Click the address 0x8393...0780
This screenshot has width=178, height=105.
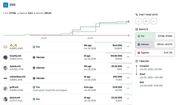[x=16, y=90]
